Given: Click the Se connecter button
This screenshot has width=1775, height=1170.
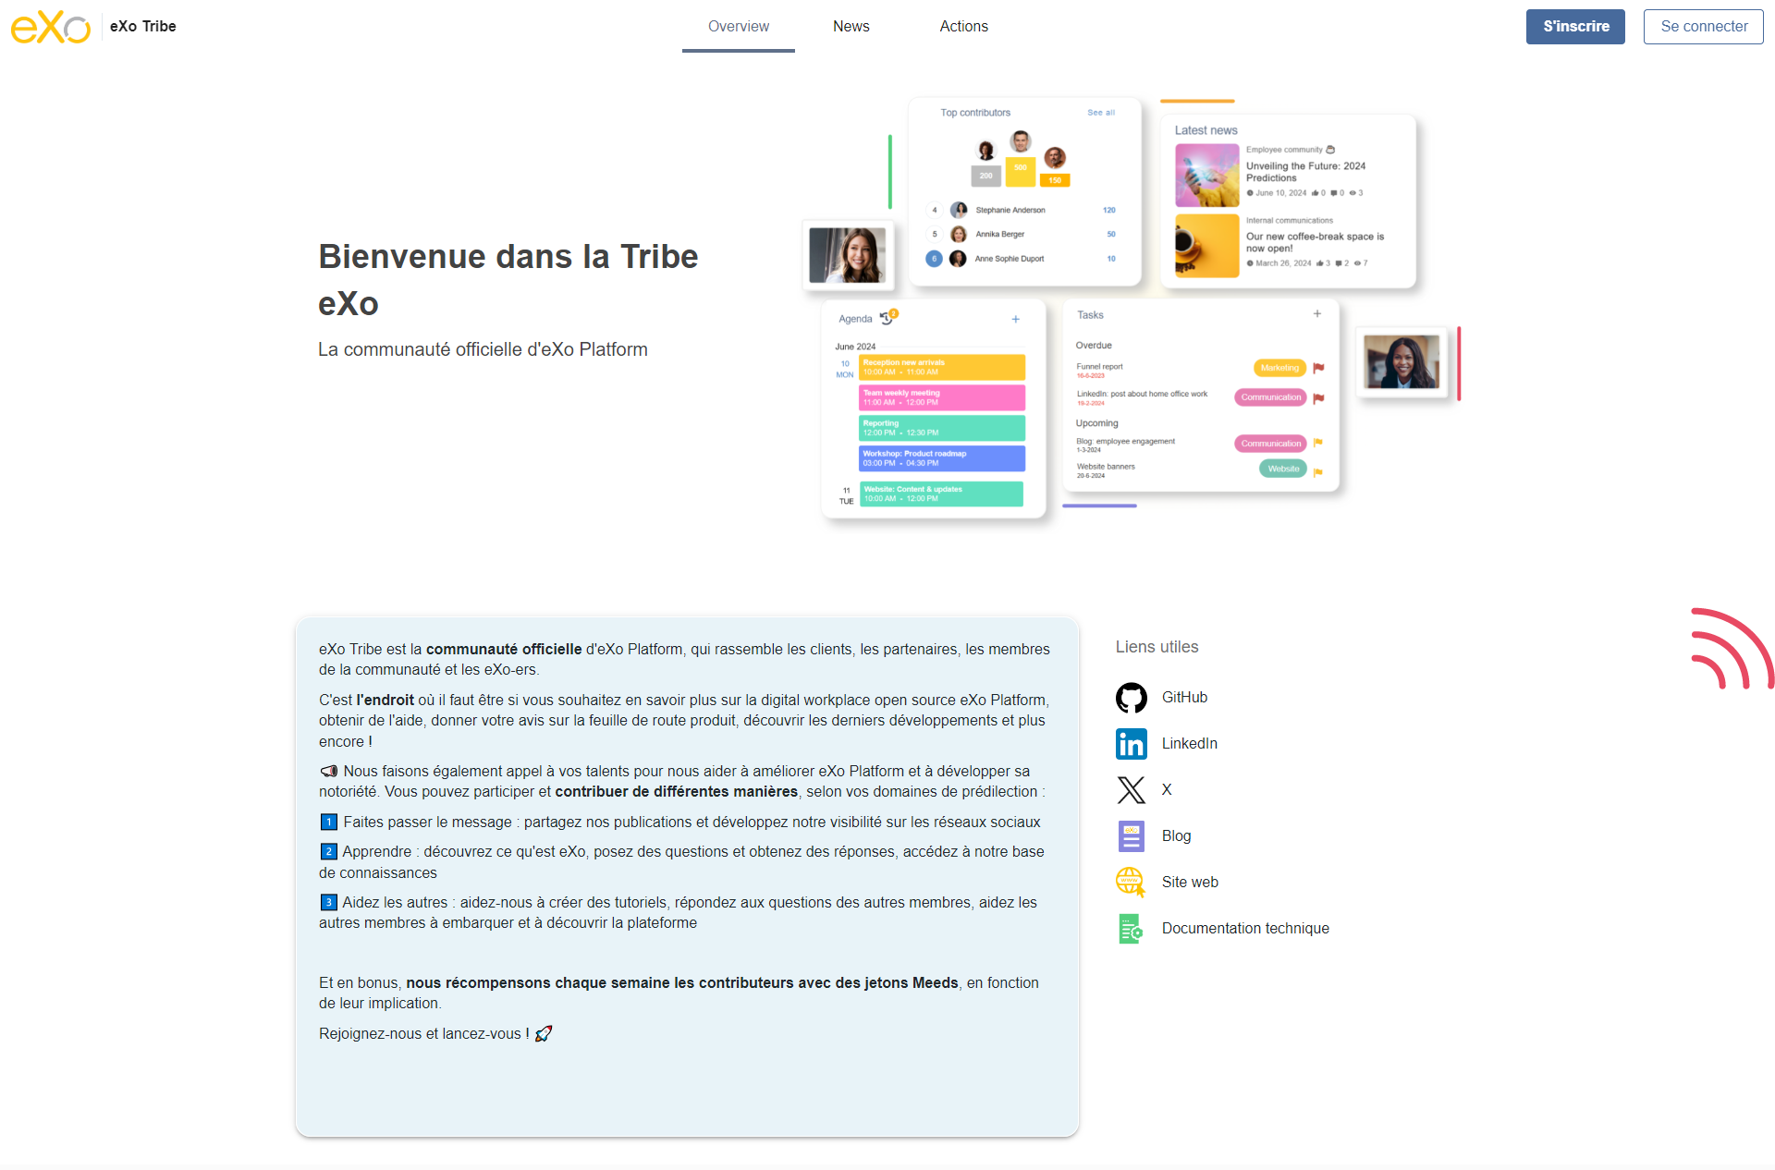Looking at the screenshot, I should click(x=1703, y=27).
